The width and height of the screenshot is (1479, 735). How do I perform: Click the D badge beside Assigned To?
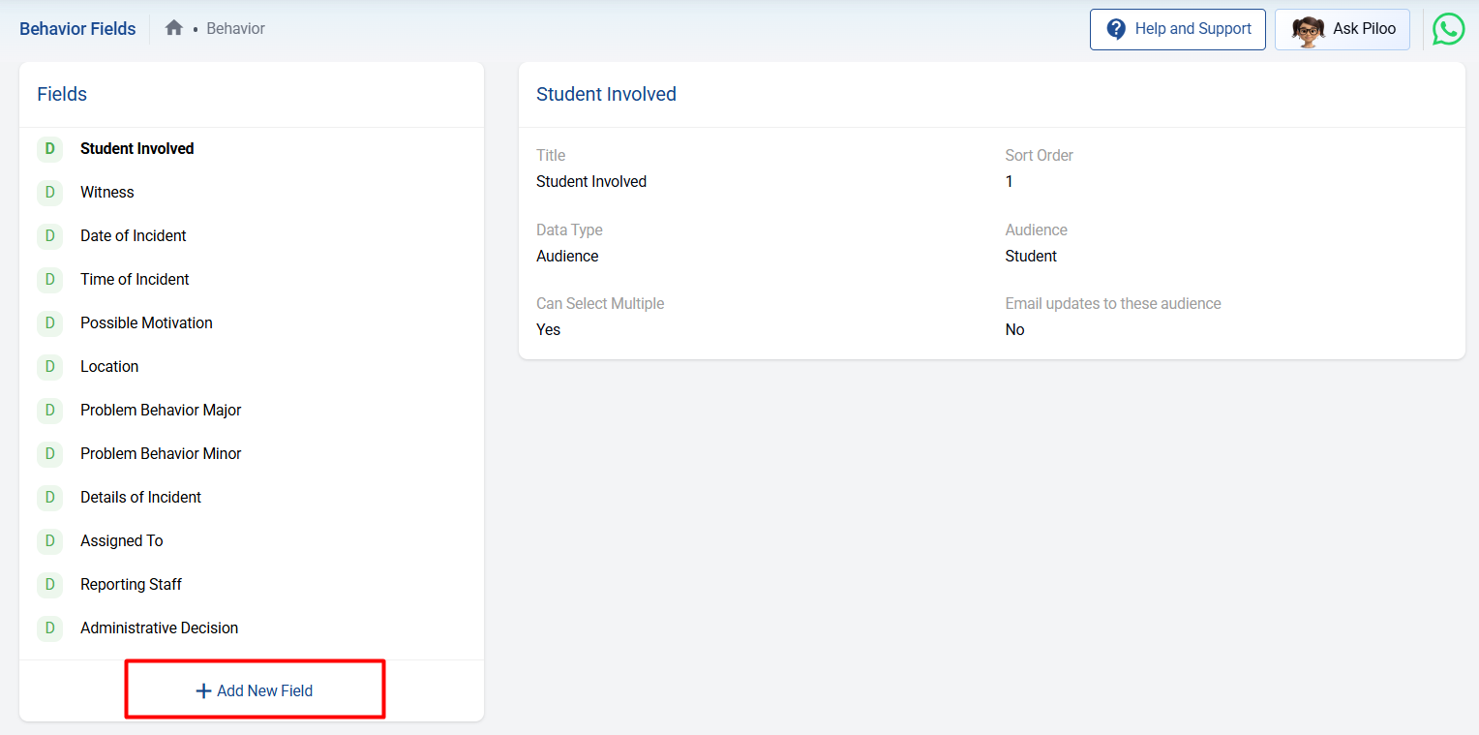(x=49, y=541)
